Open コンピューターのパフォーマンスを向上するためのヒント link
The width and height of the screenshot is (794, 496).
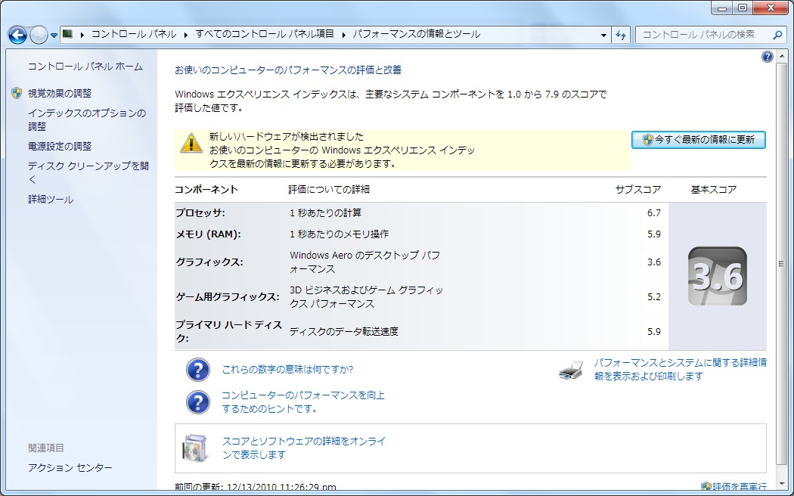tap(303, 401)
